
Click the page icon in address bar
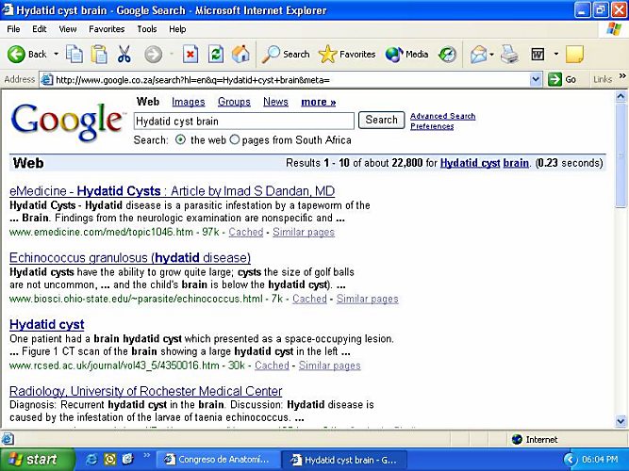click(47, 79)
